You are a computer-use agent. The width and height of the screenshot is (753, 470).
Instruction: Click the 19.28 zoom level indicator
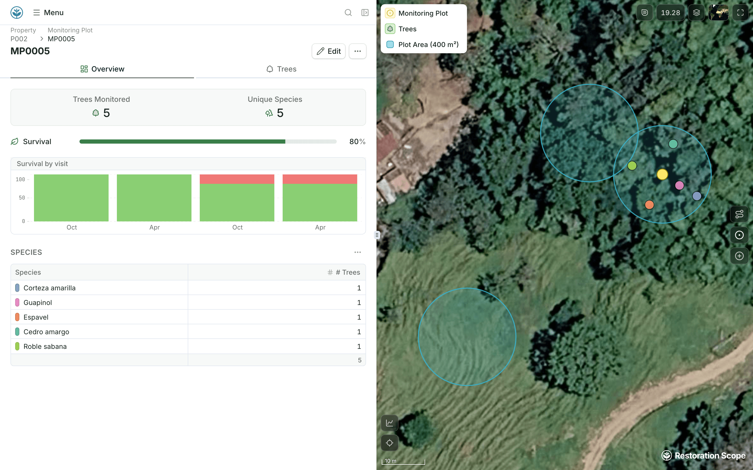click(x=671, y=13)
